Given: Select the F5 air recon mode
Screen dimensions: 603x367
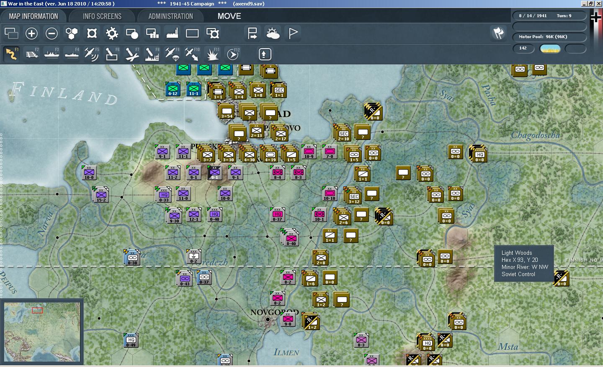Looking at the screenshot, I should [x=92, y=54].
